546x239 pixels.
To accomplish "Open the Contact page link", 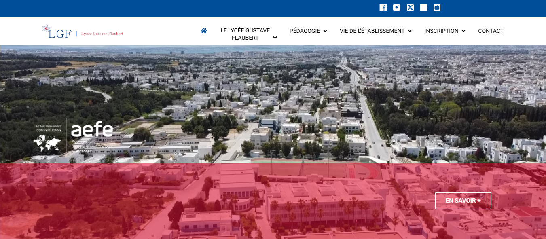I will coord(491,31).
